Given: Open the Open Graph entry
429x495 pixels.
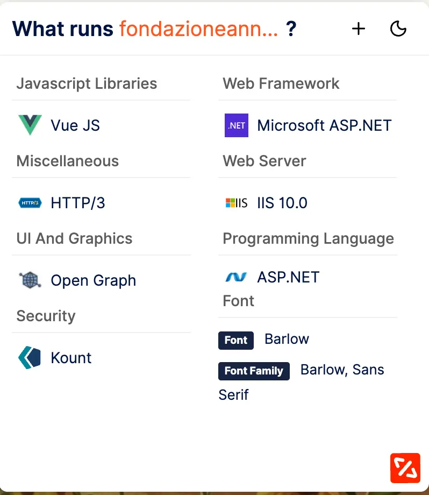Looking at the screenshot, I should pos(93,280).
